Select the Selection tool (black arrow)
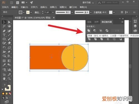139x104 pixels. tap(4, 22)
